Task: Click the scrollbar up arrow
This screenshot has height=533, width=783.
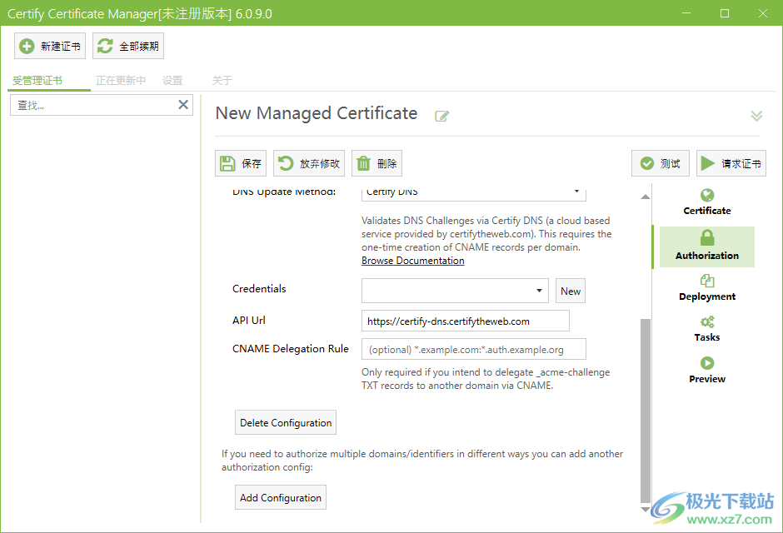Action: pos(646,197)
